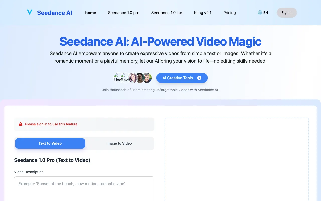Click the Linda avatar thumbnail
The height and width of the screenshot is (201, 321).
[118, 78]
